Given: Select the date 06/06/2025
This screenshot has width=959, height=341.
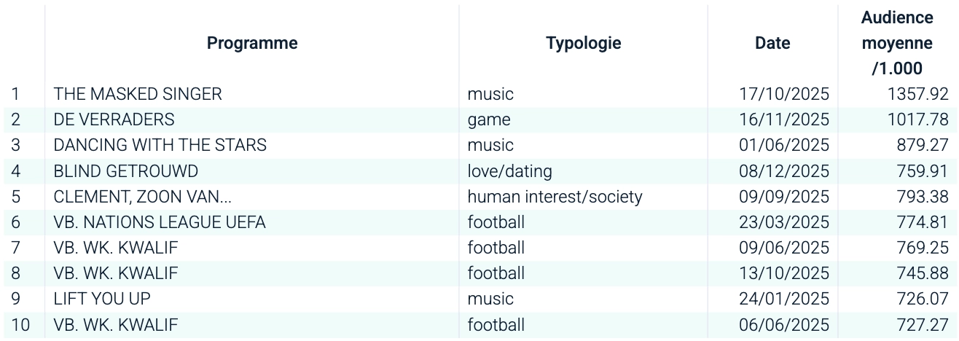Looking at the screenshot, I should point(783,324).
